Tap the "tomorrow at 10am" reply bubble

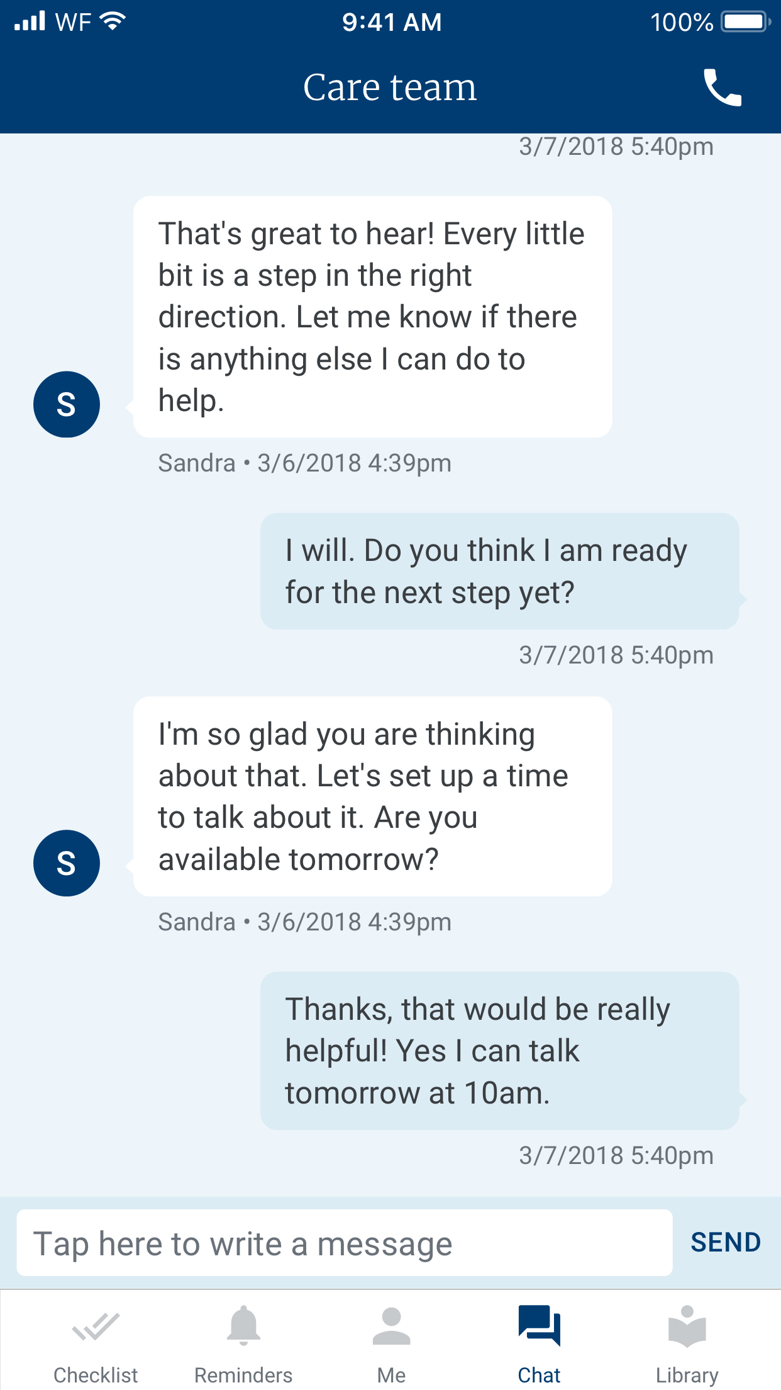[x=499, y=1051]
